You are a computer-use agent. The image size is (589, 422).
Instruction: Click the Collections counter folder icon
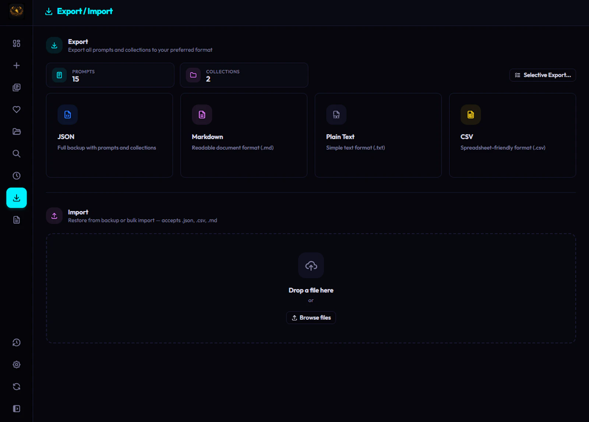193,75
